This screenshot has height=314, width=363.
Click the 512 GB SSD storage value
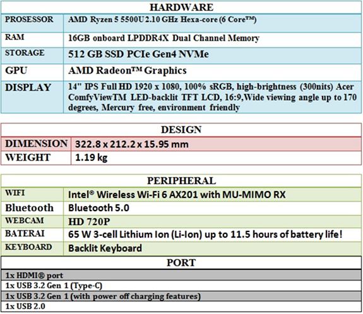pos(138,54)
